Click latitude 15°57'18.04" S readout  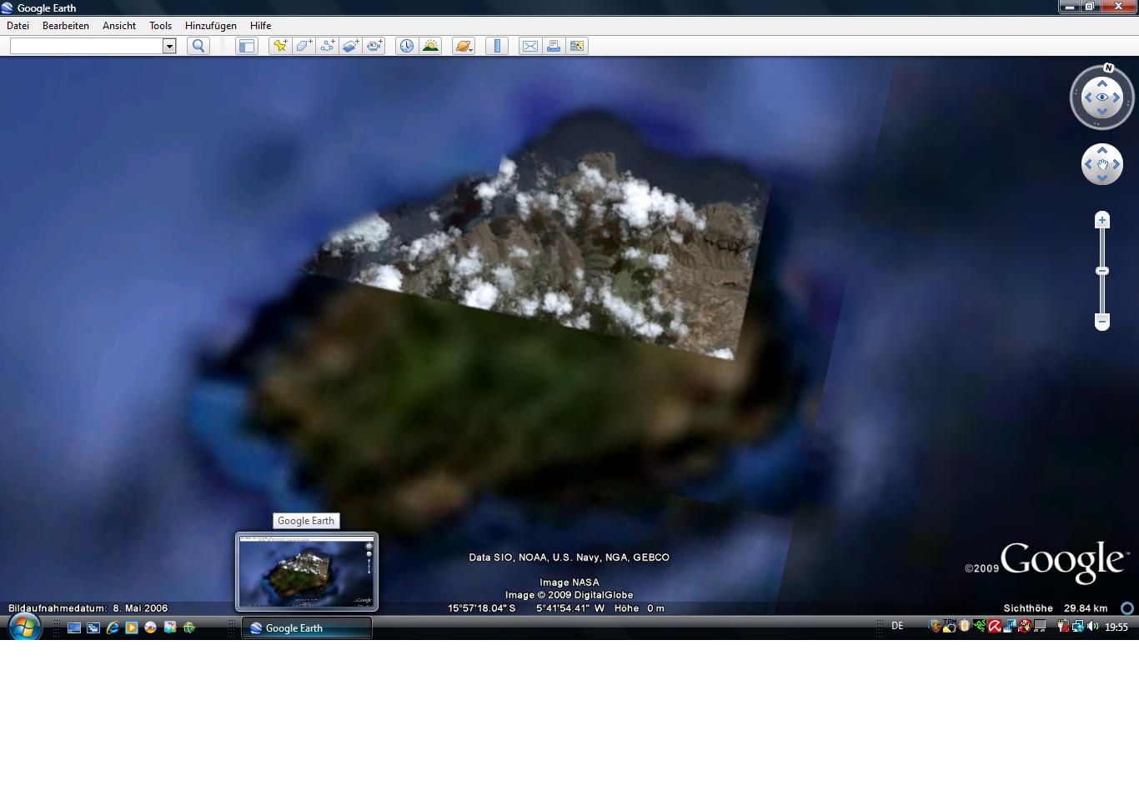(482, 608)
